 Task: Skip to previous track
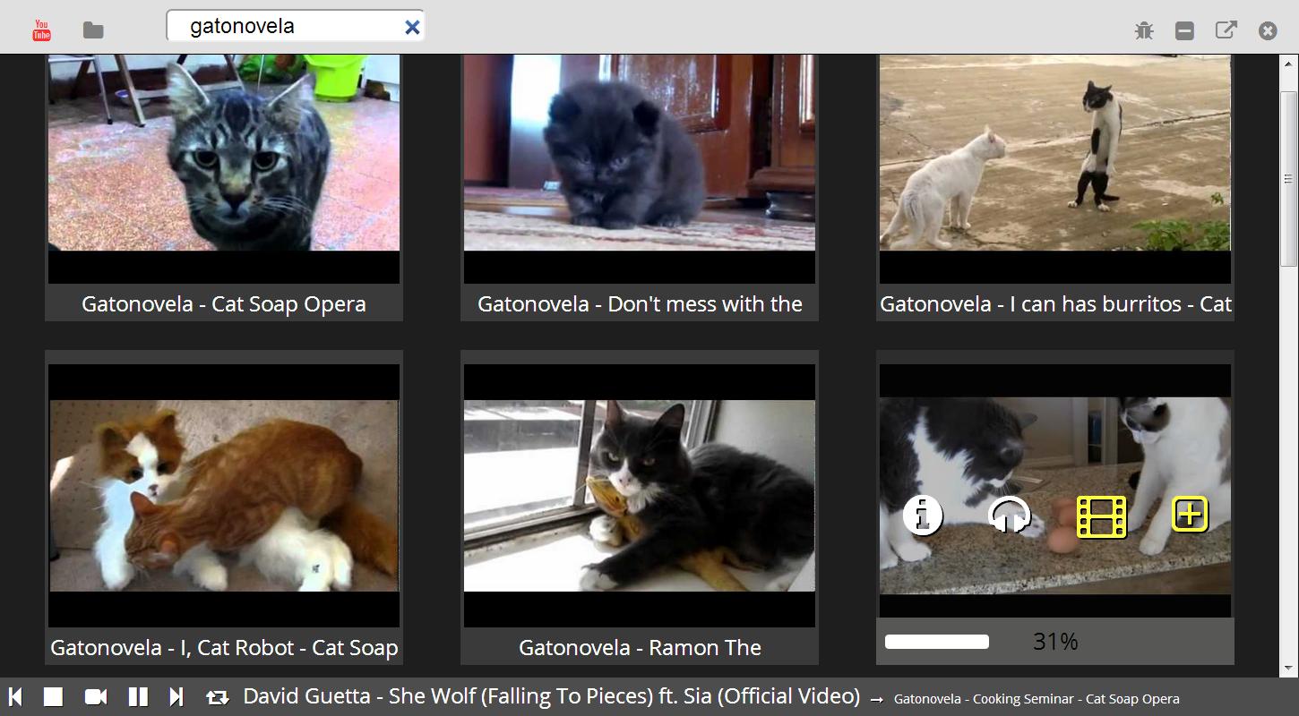pyautogui.click(x=15, y=697)
